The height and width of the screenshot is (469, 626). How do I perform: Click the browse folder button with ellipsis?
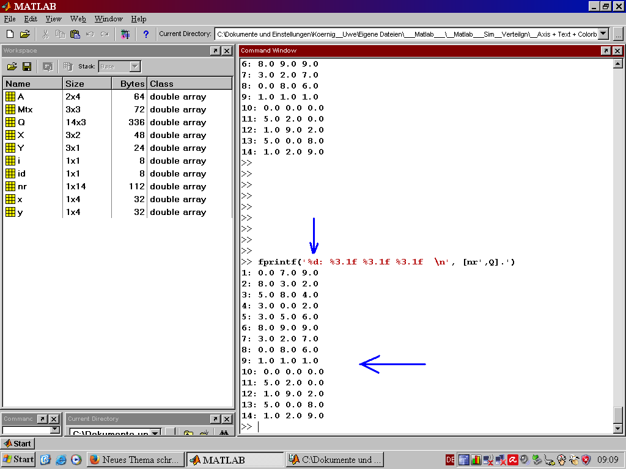(x=618, y=34)
